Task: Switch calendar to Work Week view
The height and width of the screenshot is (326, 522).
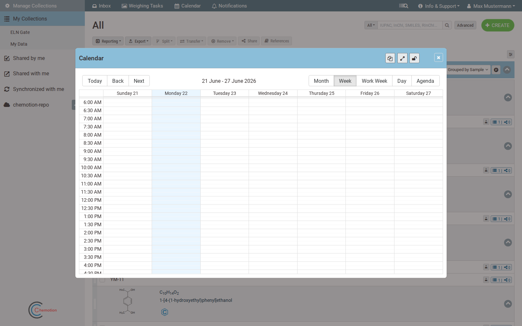Action: coord(375,81)
